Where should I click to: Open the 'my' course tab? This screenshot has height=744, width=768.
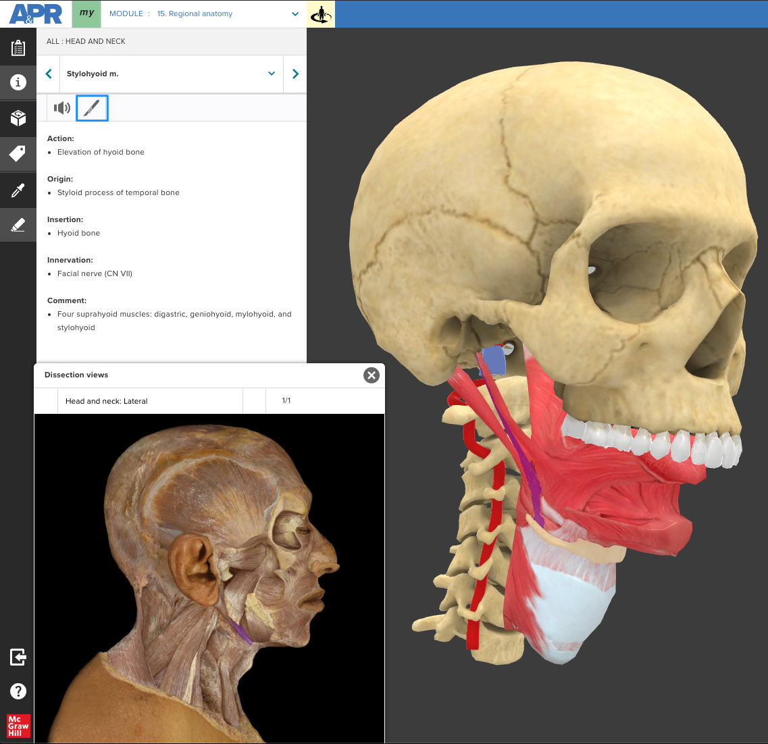pos(86,14)
